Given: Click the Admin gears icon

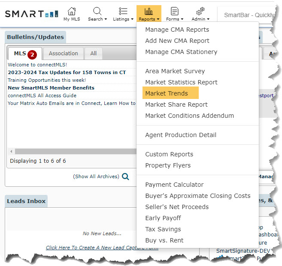Looking at the screenshot, I should (200, 11).
